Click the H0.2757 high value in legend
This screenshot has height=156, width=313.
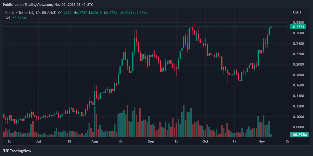[x=81, y=13]
